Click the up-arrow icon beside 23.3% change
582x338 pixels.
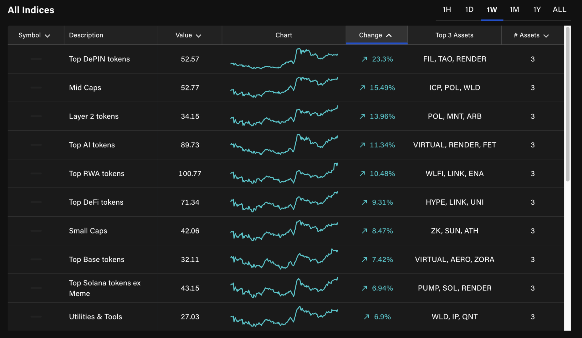click(365, 59)
